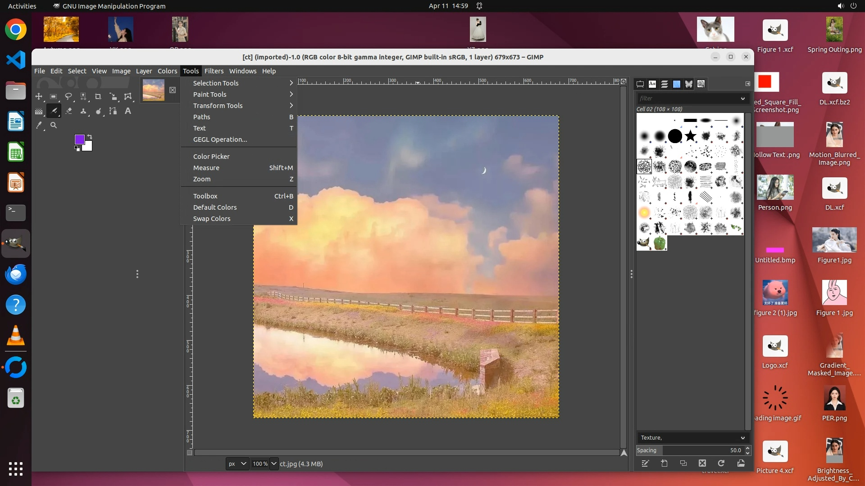
Task: Select the Text tool icon
Action: tap(128, 111)
